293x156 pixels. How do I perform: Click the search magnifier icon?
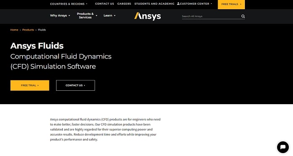[x=243, y=16]
